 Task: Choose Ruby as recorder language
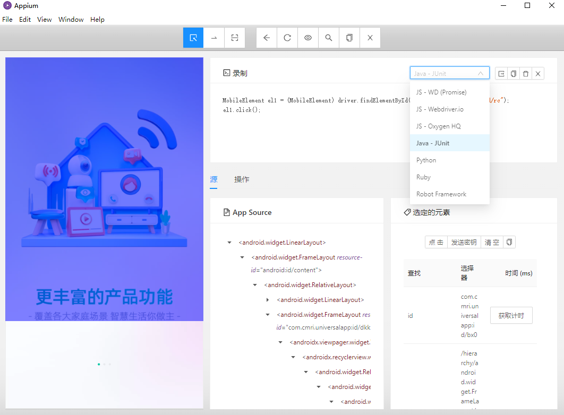[x=450, y=177]
